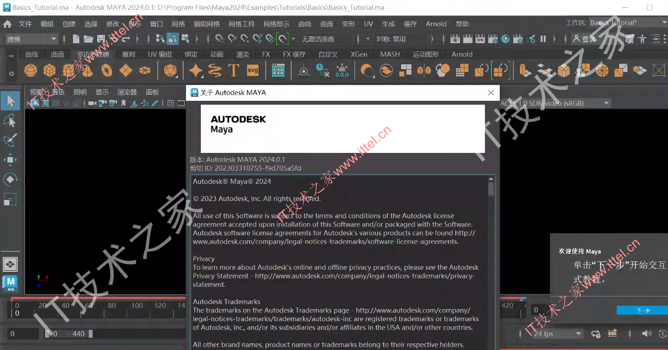Open the Render Settings icon
The image size is (668, 350).
[493, 39]
